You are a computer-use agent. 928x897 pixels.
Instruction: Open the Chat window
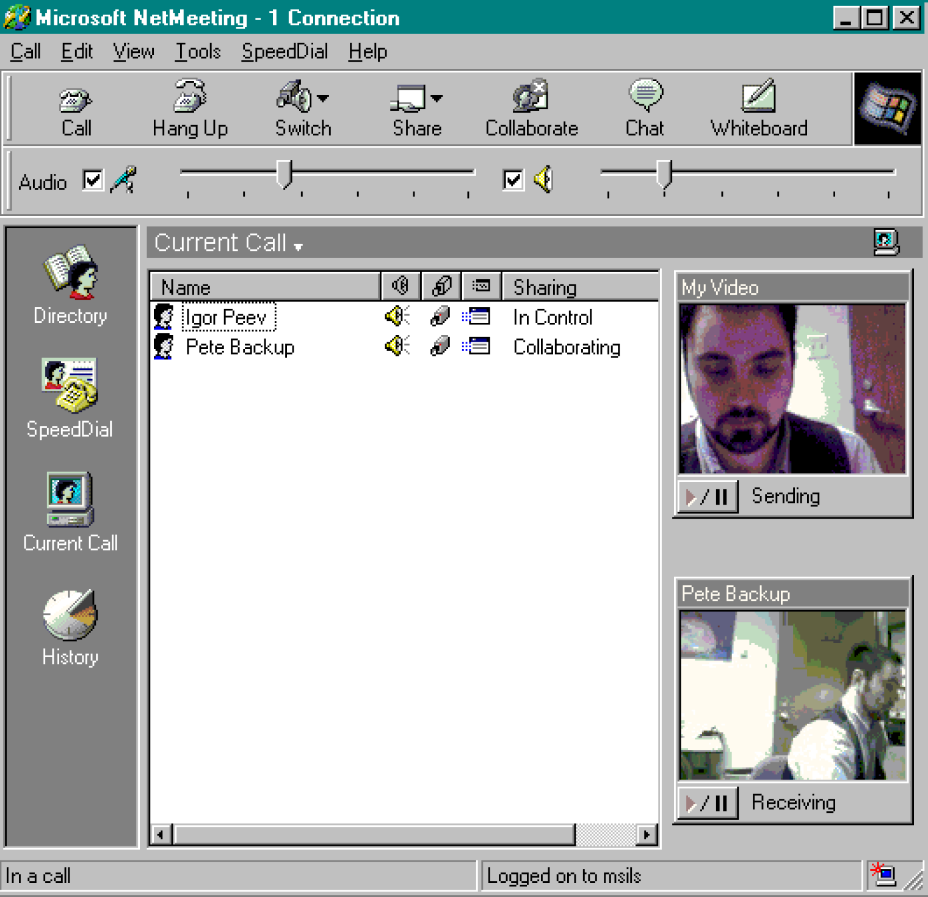645,109
